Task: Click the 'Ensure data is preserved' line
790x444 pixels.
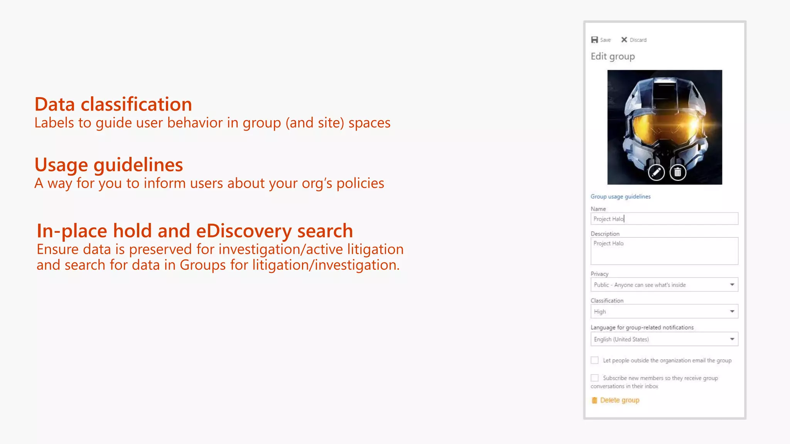Action: (x=220, y=249)
